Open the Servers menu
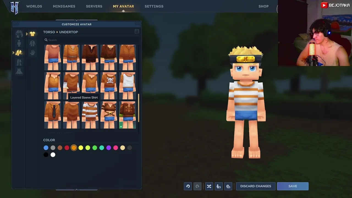The height and width of the screenshot is (198, 352). click(94, 6)
